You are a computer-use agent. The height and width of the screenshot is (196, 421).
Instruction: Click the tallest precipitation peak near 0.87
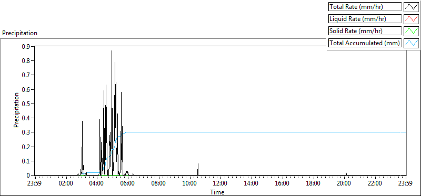[112, 51]
